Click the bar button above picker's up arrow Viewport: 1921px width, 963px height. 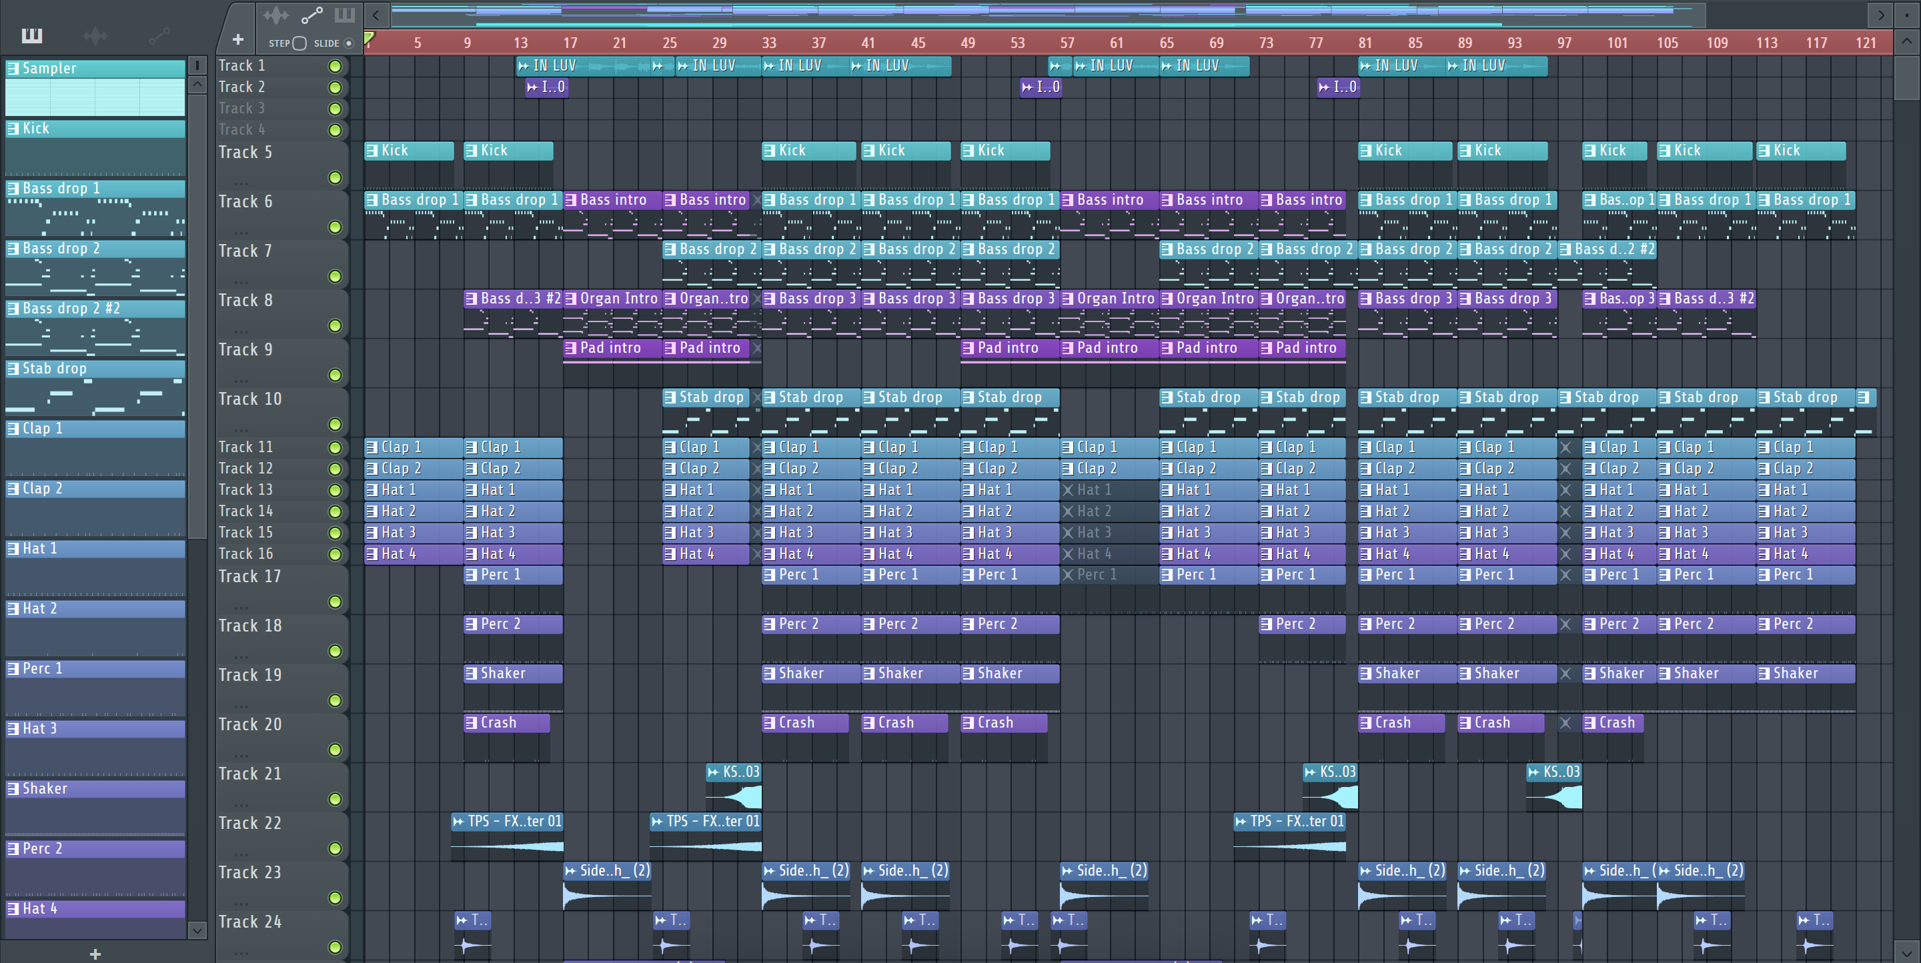(197, 65)
